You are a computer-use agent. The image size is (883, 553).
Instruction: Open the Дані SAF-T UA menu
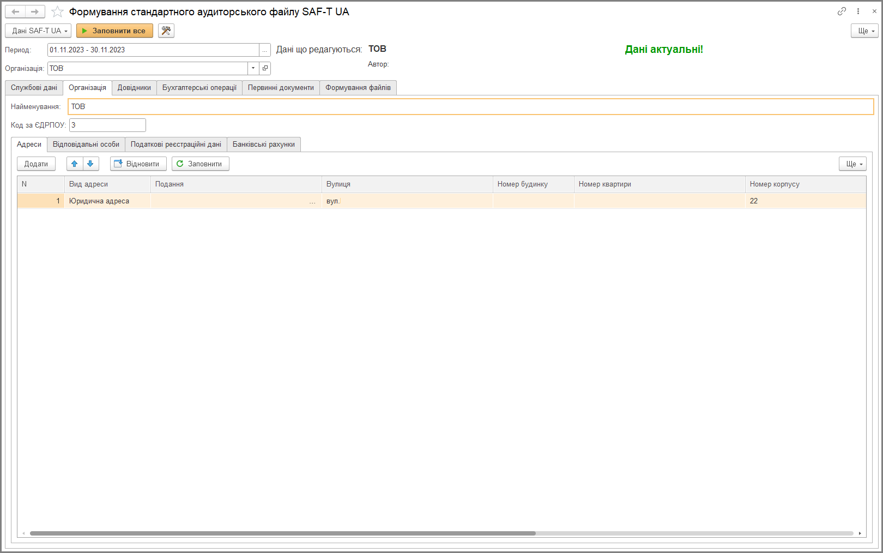[x=38, y=31]
